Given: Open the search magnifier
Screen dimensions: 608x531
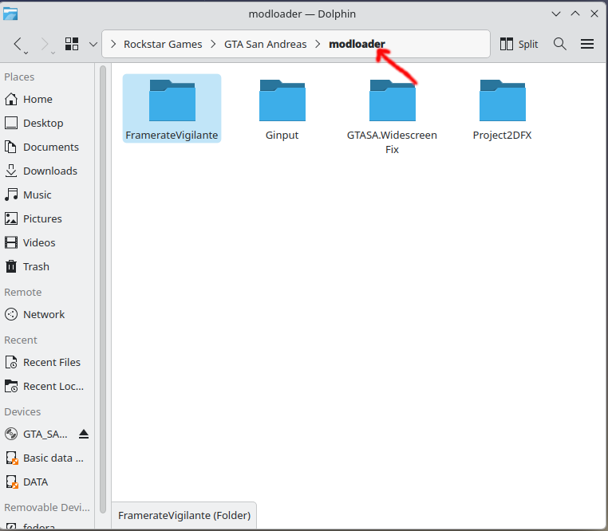Looking at the screenshot, I should (560, 44).
